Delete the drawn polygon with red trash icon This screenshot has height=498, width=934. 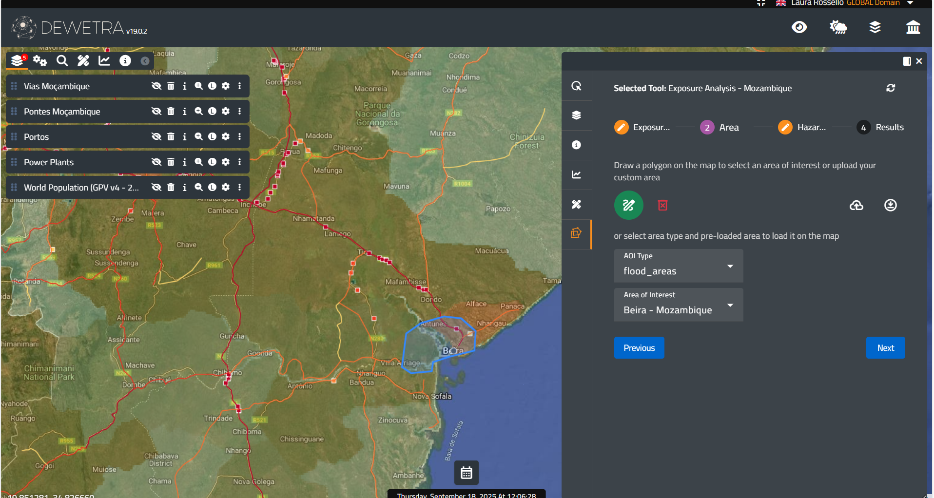click(662, 205)
